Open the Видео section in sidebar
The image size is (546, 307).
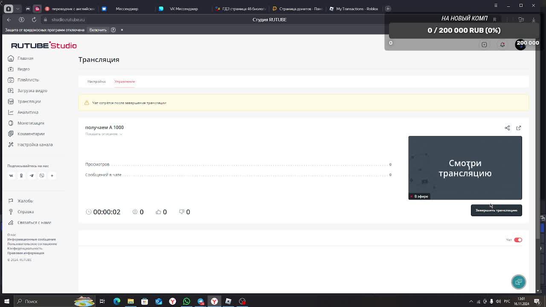point(19,69)
